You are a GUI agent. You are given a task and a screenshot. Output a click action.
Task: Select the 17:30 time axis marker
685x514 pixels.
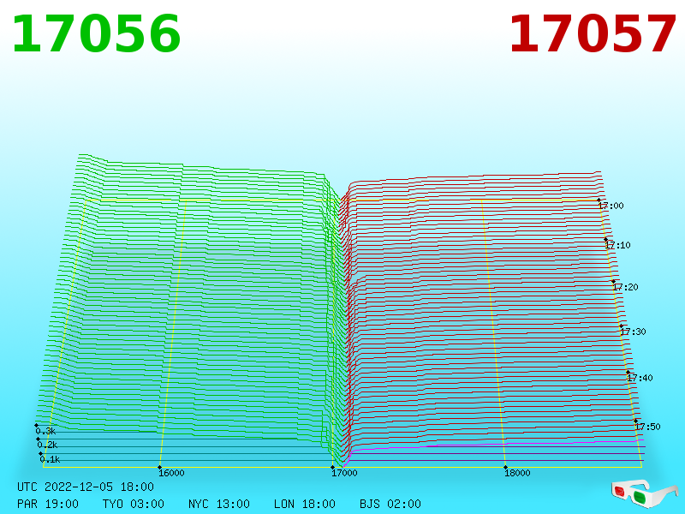pos(633,332)
